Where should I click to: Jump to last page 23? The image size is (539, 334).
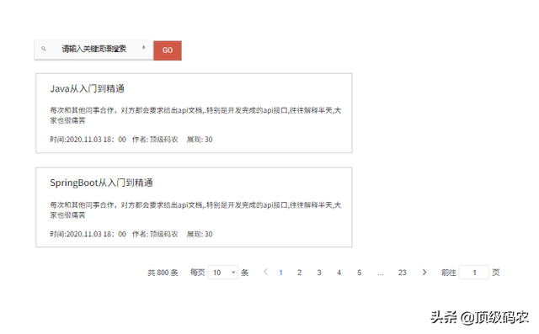point(403,273)
